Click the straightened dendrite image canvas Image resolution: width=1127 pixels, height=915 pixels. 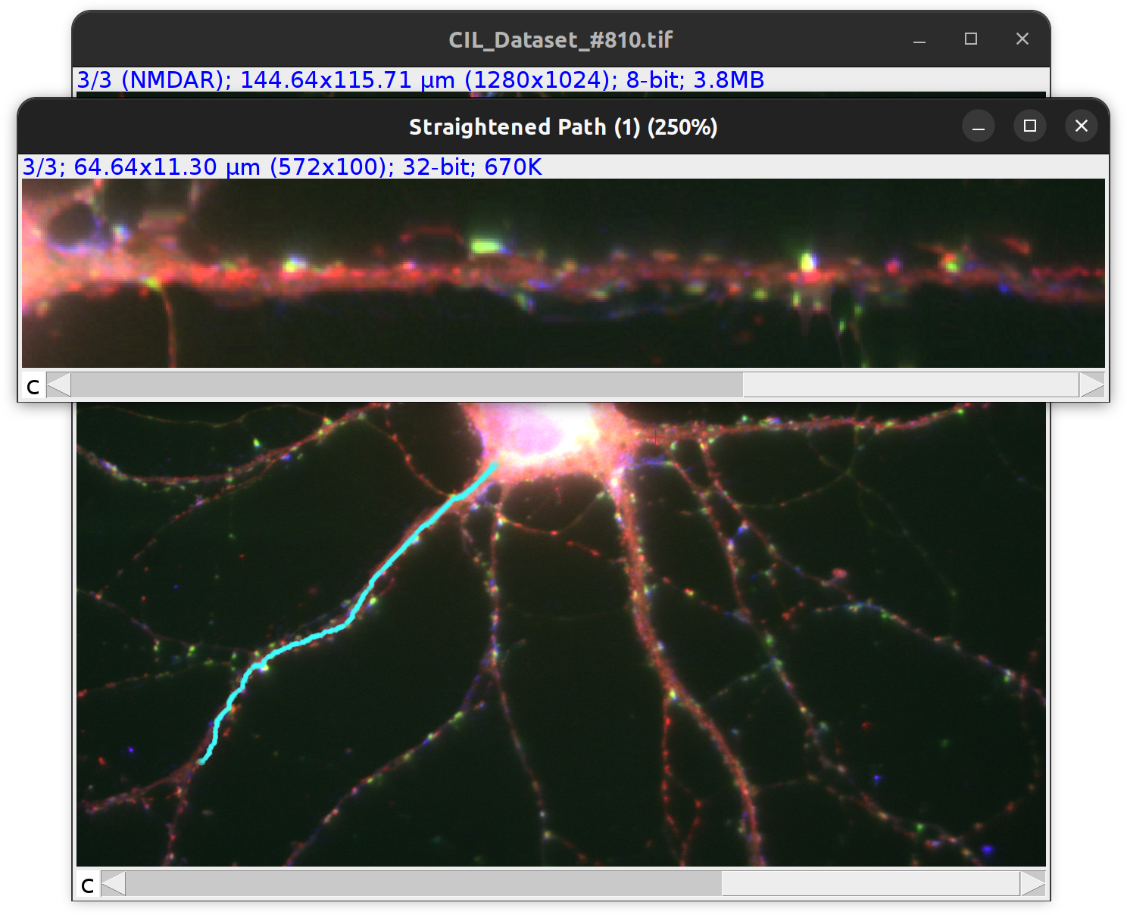point(563,273)
